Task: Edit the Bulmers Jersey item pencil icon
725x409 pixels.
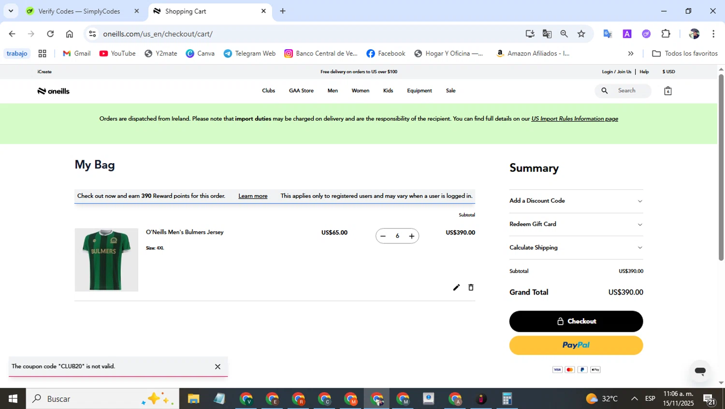Action: point(456,287)
